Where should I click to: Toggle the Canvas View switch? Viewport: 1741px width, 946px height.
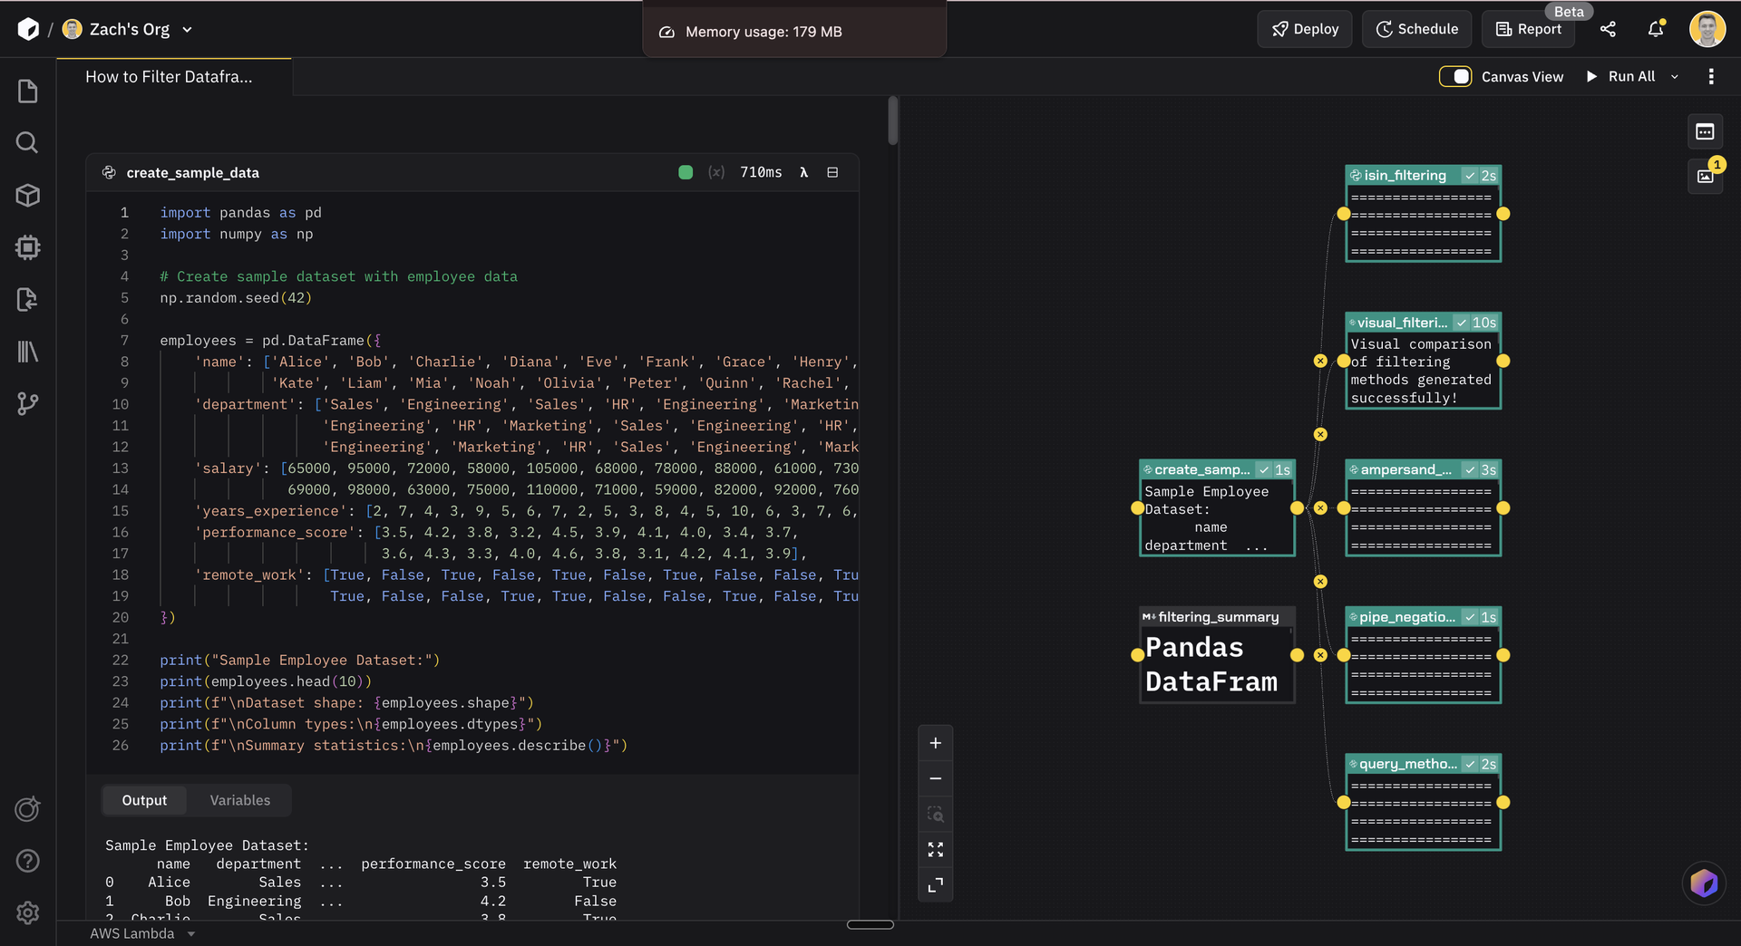point(1455,77)
